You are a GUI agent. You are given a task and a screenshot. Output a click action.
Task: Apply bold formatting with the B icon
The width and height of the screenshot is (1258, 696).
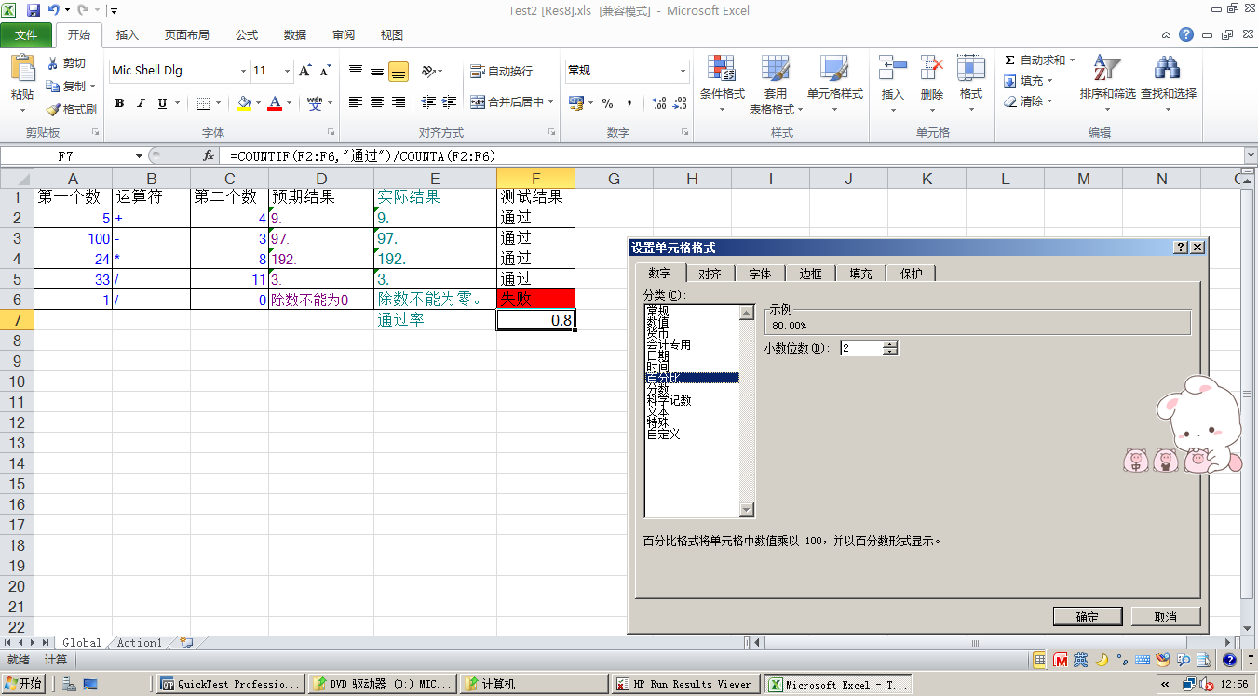[x=119, y=102]
